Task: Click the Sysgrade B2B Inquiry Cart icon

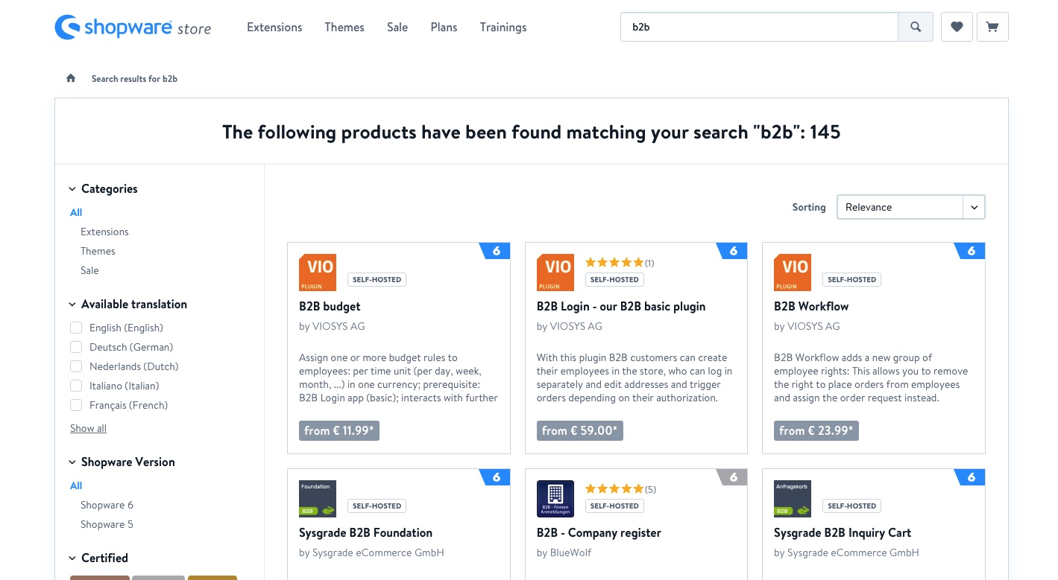Action: pyautogui.click(x=793, y=499)
